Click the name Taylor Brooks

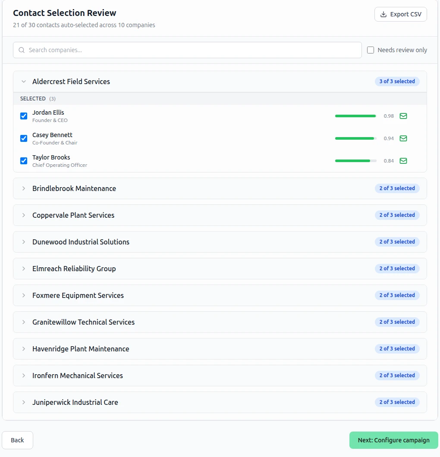coord(51,157)
